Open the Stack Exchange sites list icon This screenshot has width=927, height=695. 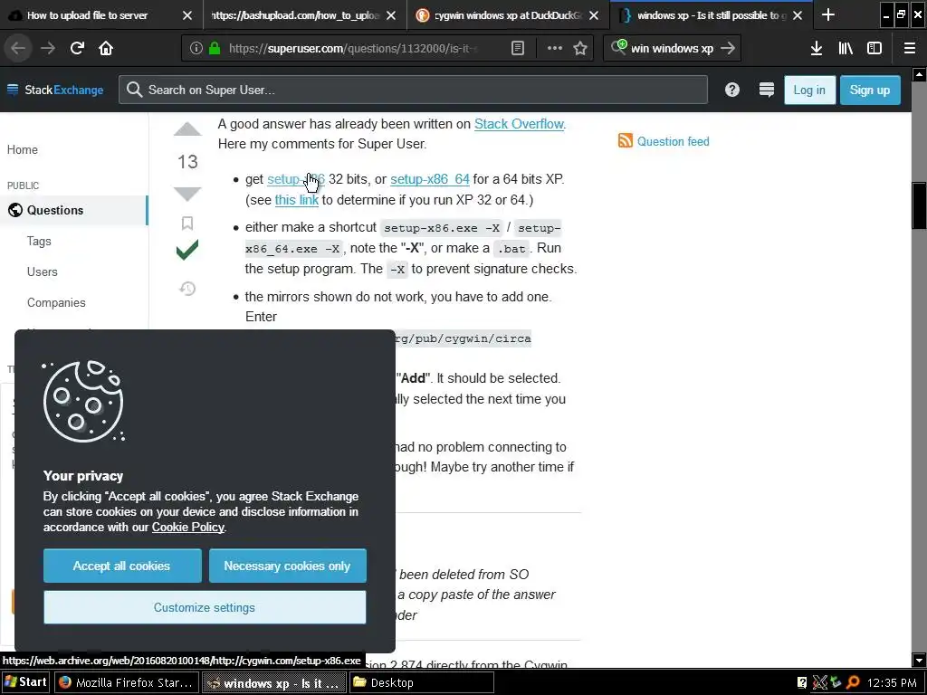point(766,90)
